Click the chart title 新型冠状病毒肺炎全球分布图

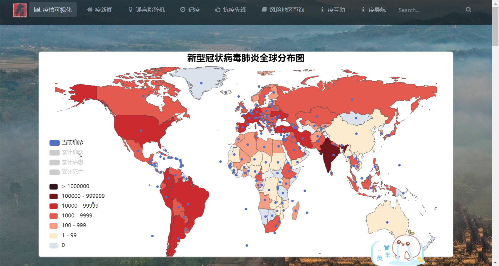(x=246, y=58)
